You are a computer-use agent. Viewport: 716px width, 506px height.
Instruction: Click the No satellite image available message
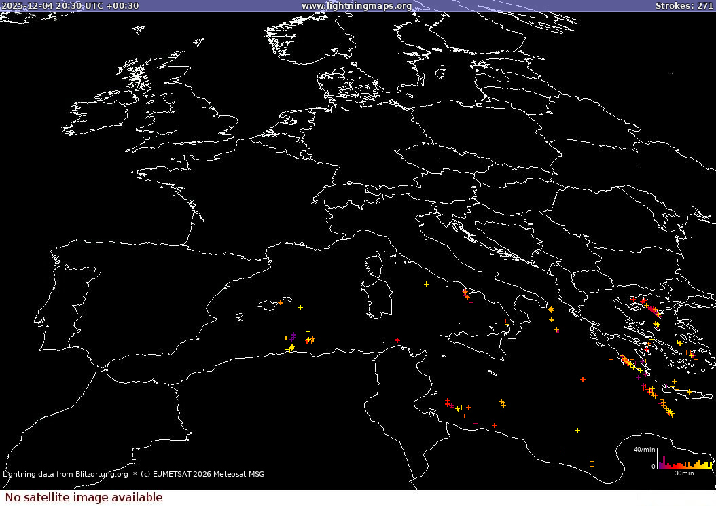82,497
